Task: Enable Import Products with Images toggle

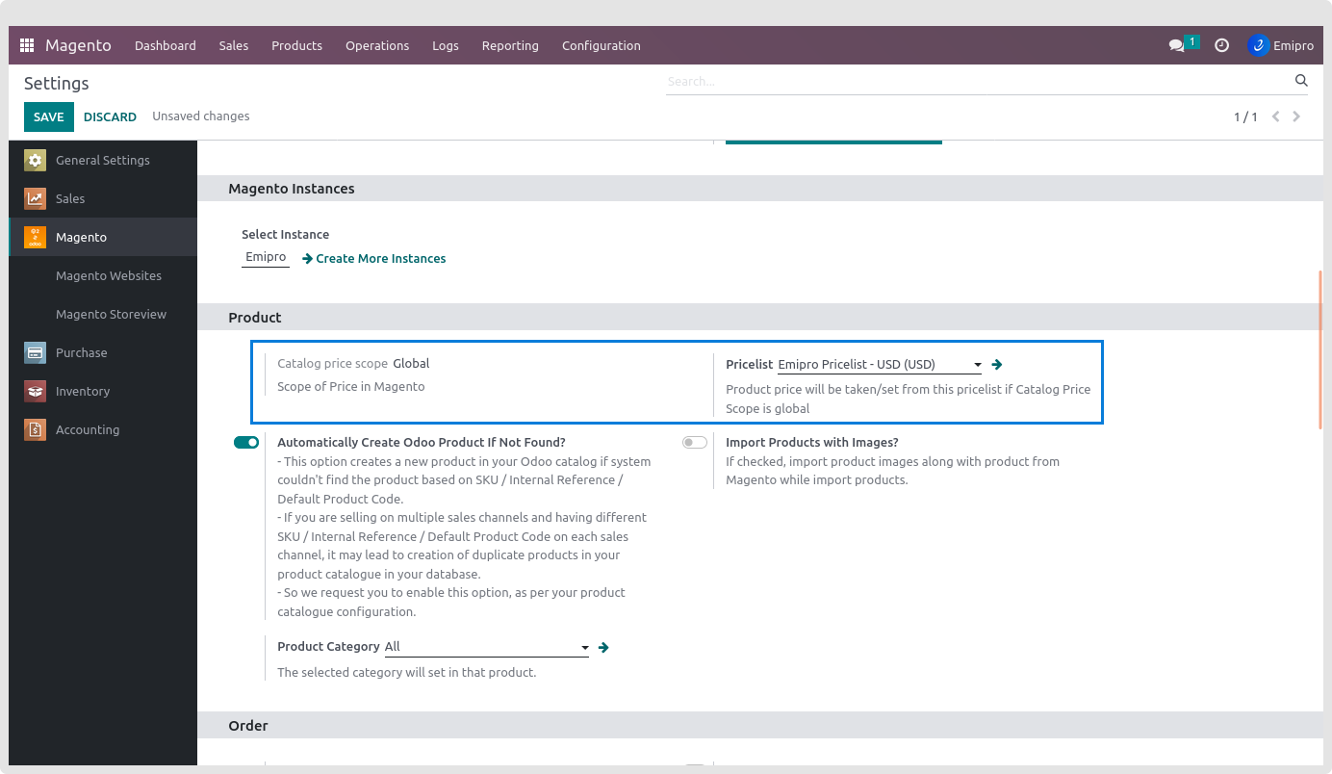Action: tap(694, 443)
